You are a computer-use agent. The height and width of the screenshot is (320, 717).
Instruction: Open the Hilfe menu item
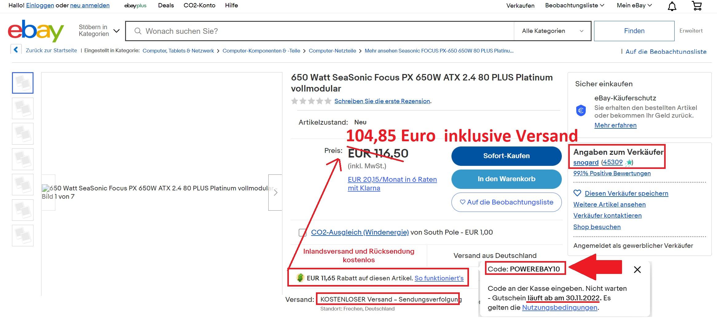(x=231, y=5)
